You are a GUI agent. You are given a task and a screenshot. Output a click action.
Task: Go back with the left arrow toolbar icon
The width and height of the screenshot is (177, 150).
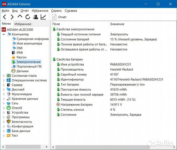click(x=4, y=17)
